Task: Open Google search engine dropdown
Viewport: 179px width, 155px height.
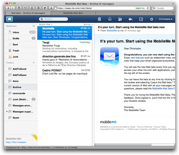Action: click(x=154, y=8)
